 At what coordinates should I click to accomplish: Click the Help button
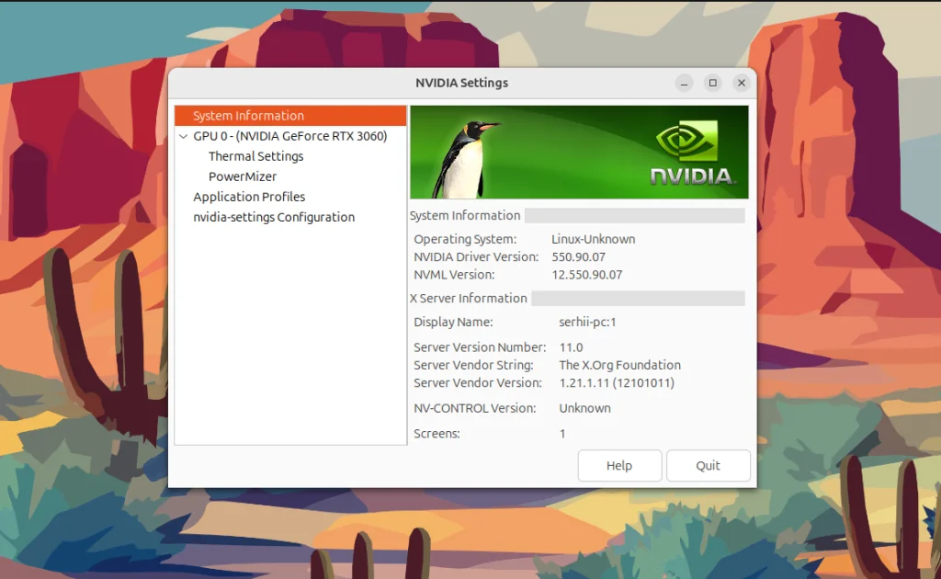tap(619, 466)
